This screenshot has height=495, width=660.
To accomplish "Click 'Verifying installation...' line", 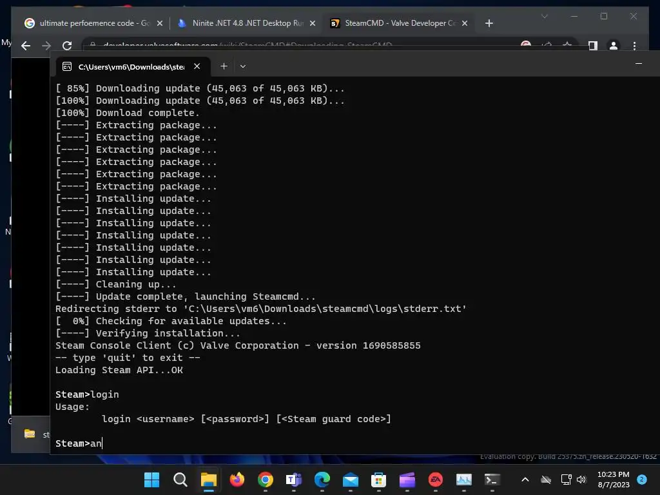I will pyautogui.click(x=148, y=333).
